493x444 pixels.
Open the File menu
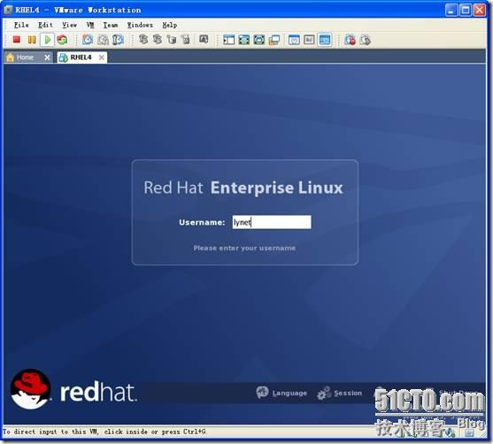pyautogui.click(x=21, y=25)
